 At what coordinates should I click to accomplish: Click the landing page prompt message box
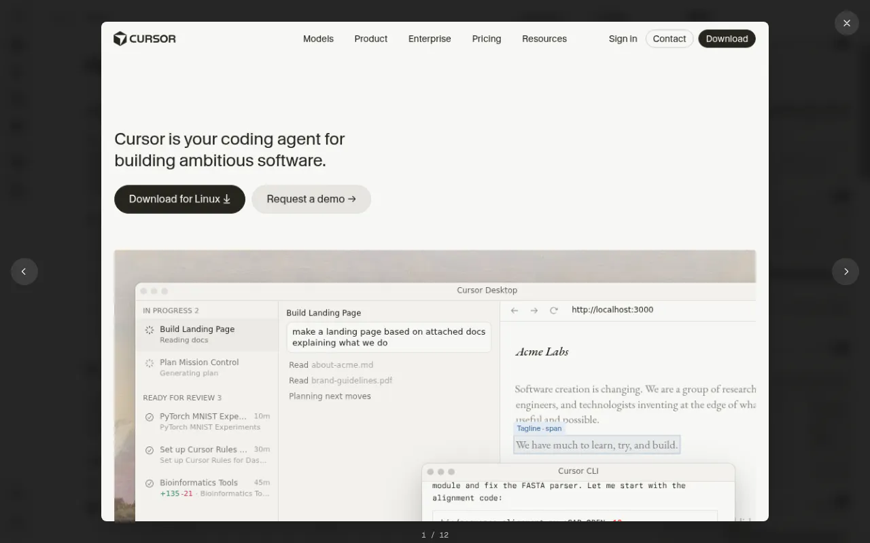(389, 337)
